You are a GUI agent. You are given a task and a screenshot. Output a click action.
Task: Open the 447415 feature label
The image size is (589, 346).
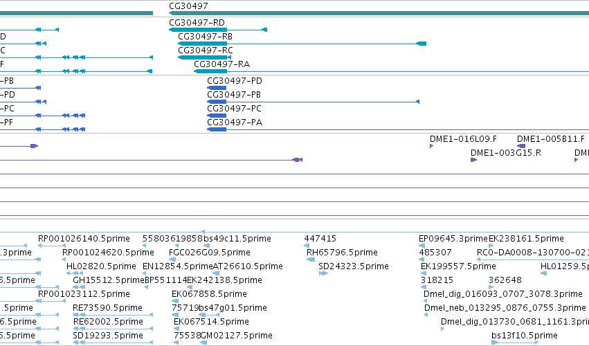click(320, 239)
